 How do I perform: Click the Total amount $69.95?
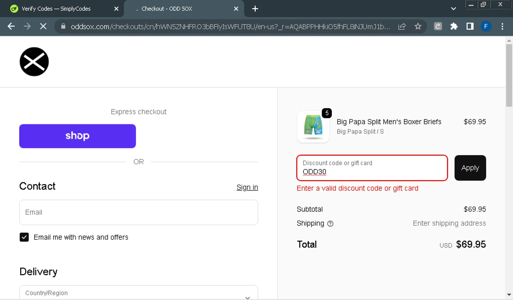point(471,244)
